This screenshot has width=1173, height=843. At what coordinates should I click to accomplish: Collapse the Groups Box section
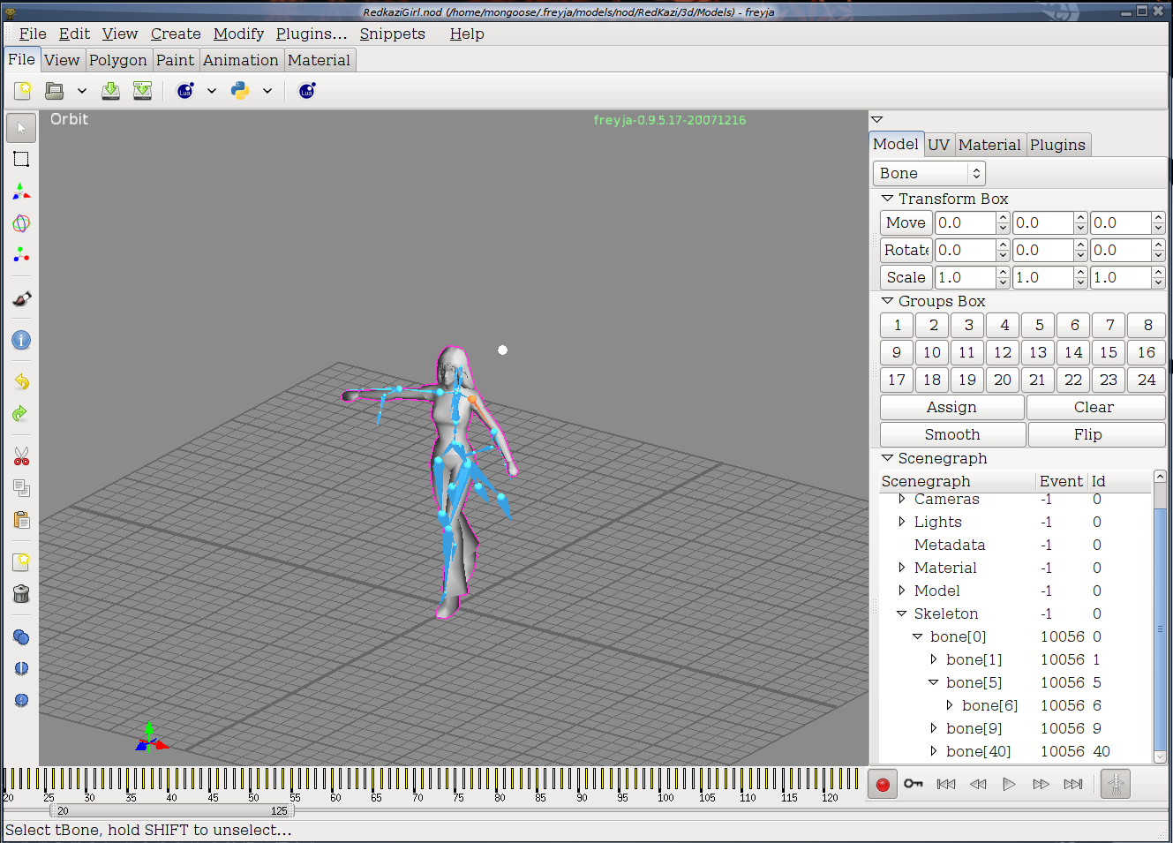pos(888,301)
